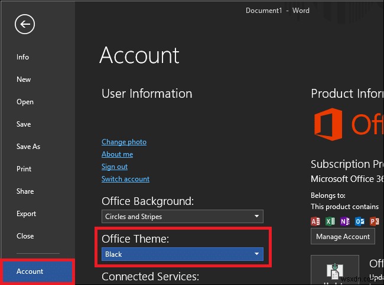Open the Print menu item
Screen dimensions: 384x285
(x=24, y=169)
